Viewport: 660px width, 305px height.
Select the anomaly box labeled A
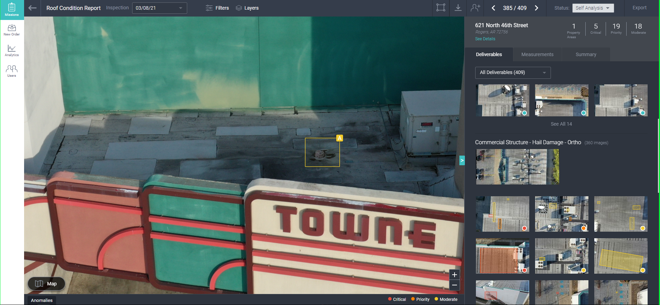point(322,152)
